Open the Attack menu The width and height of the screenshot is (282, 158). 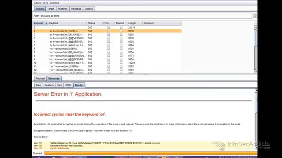click(x=37, y=3)
